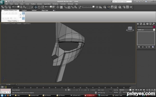
Task: Play the animation
Action: click(x=139, y=90)
